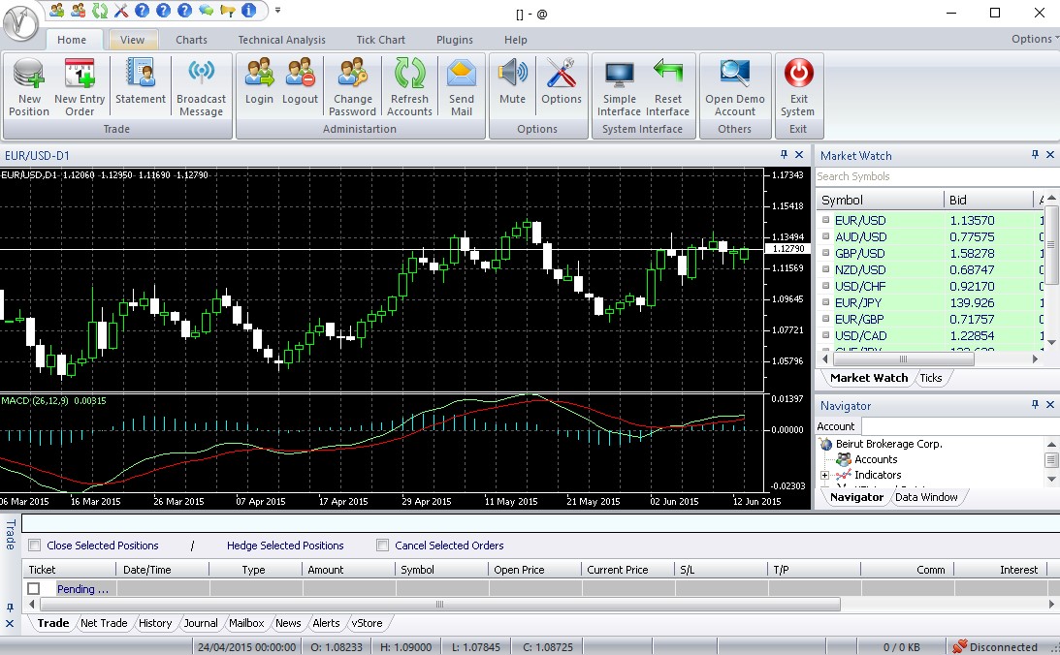The height and width of the screenshot is (655, 1060).
Task: Enable Cancel Selected Orders
Action: [382, 545]
